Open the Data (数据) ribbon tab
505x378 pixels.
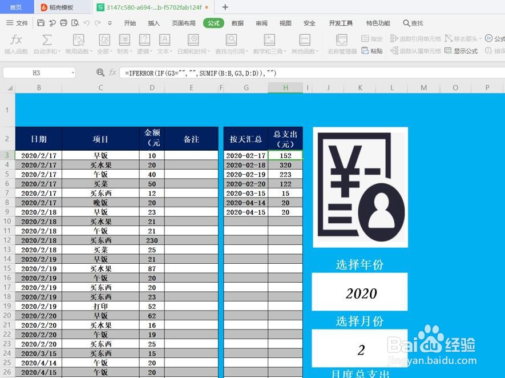[237, 23]
